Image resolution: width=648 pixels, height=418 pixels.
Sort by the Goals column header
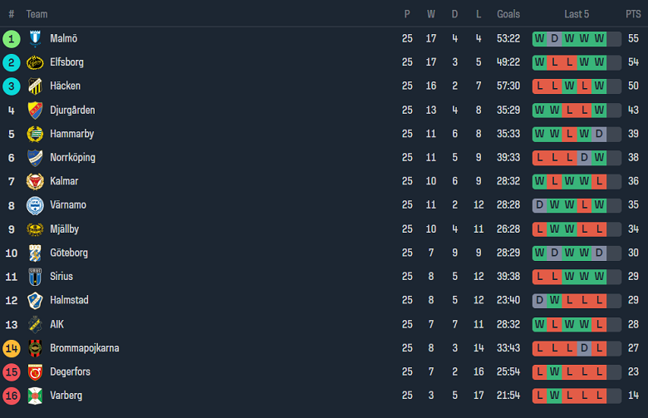point(508,14)
